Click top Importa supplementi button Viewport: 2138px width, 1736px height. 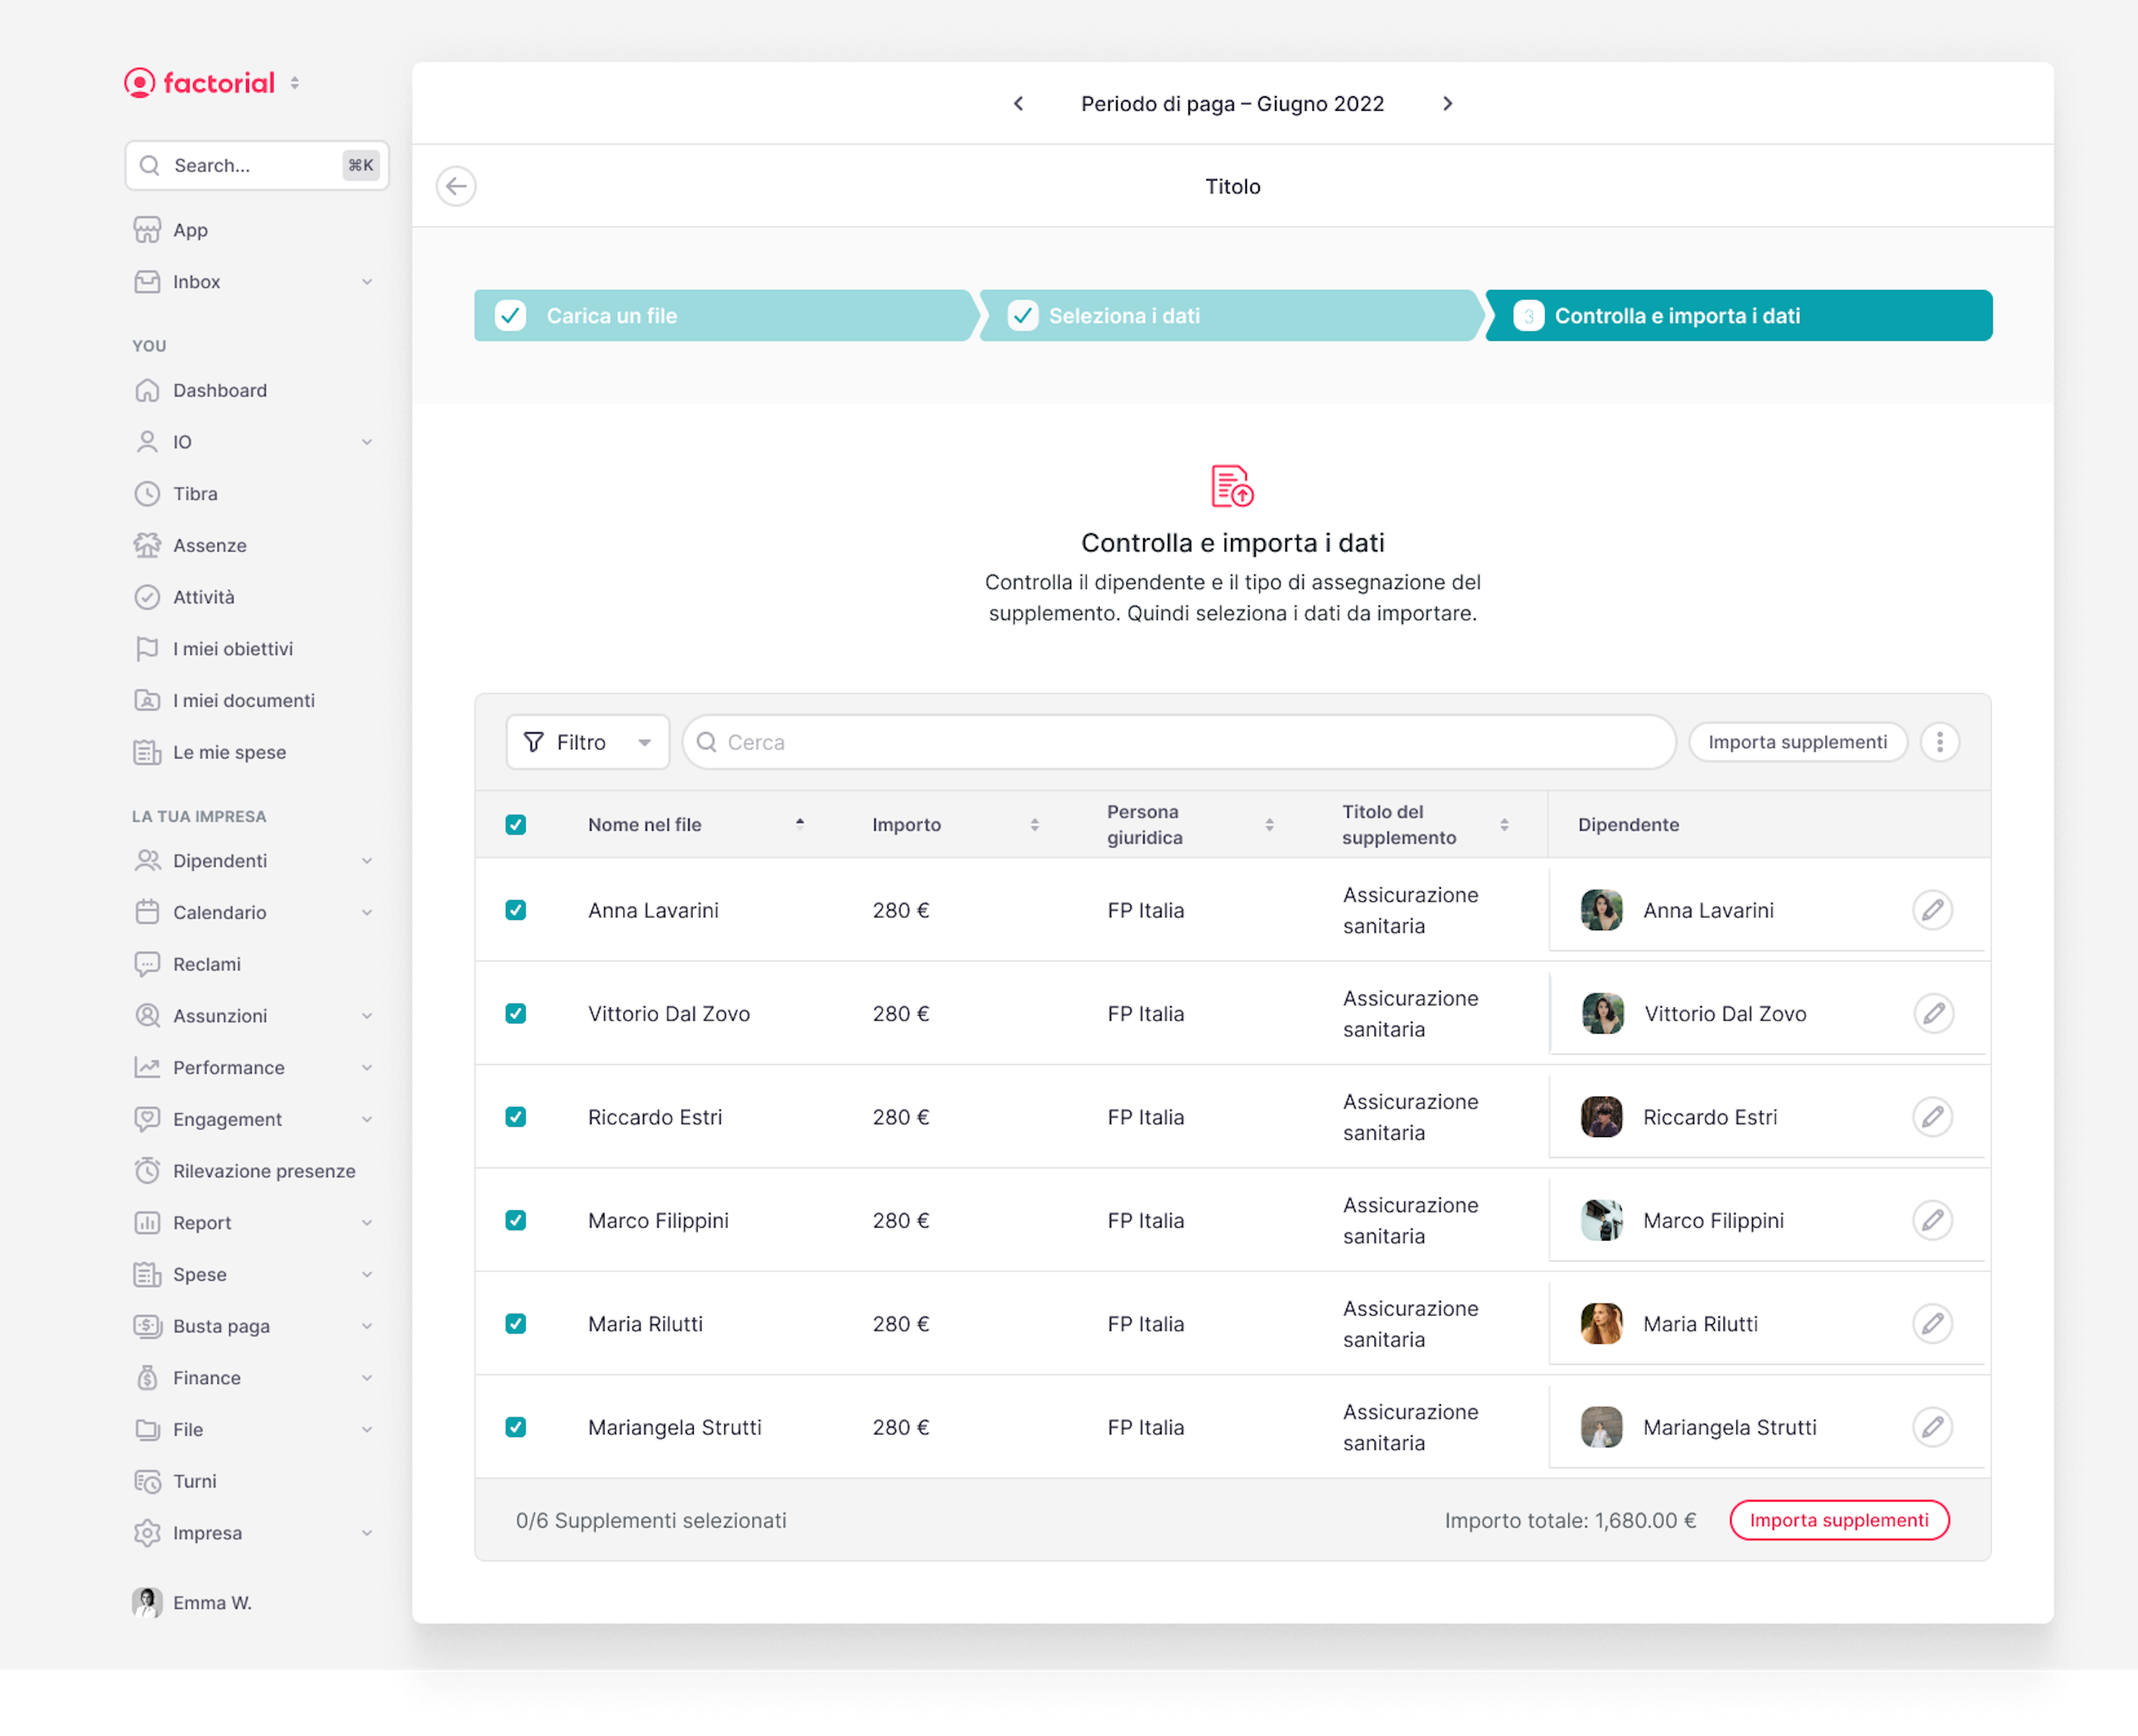[x=1797, y=742]
